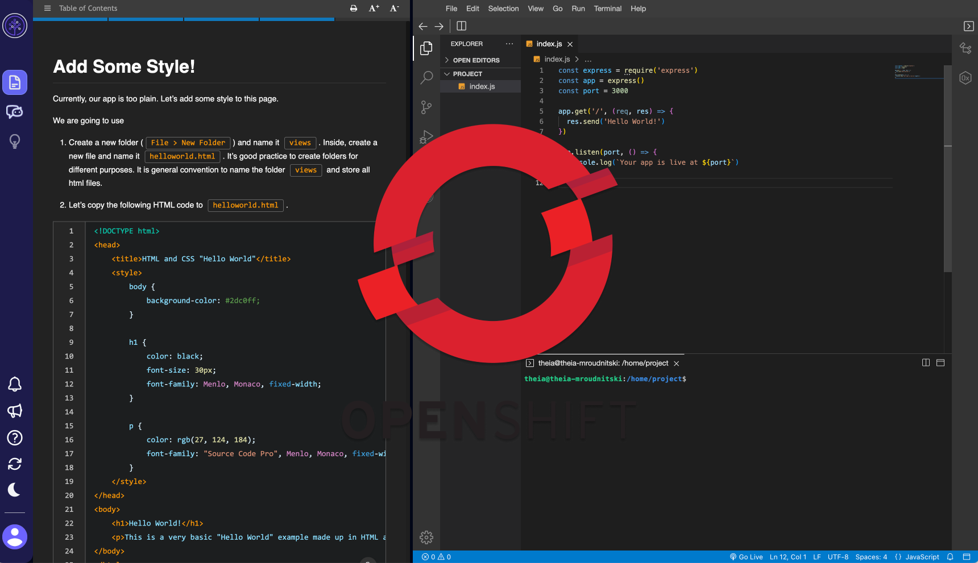
Task: Click the editor vertical scrollbar
Action: (948, 169)
